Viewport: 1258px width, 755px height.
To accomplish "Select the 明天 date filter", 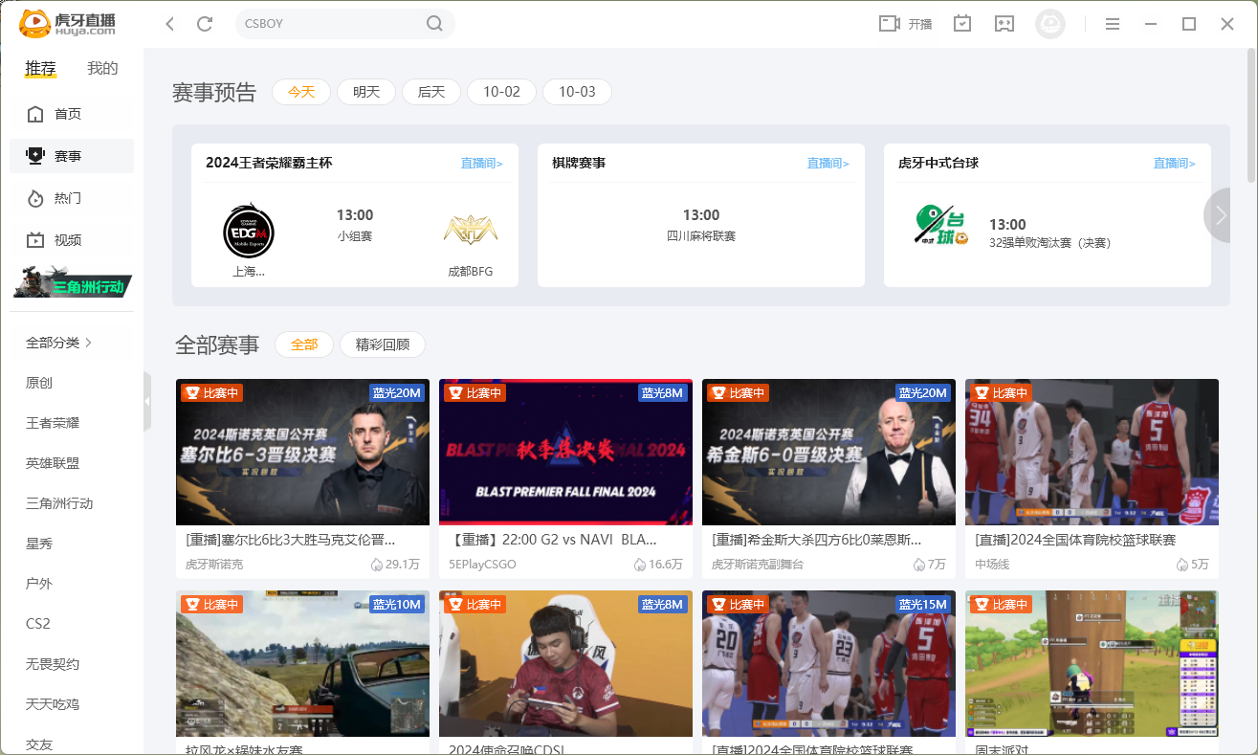I will (x=366, y=92).
